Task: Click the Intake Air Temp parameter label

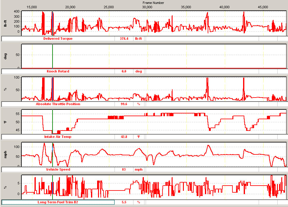Action: (x=58, y=137)
